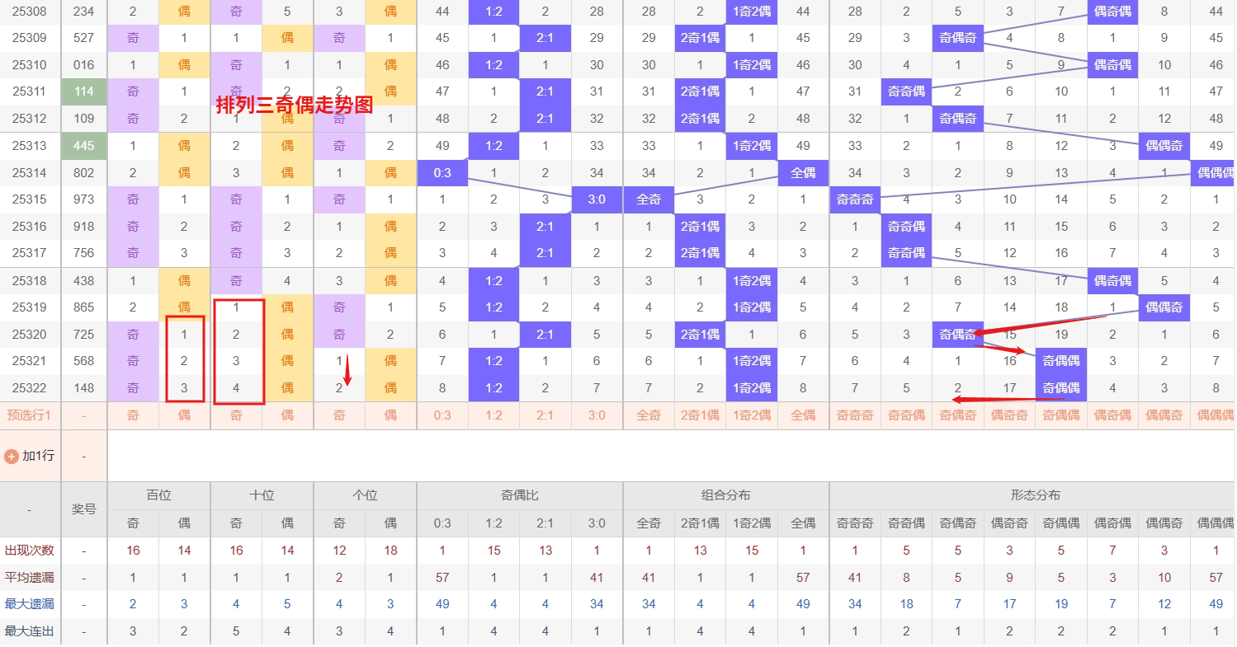1237x647 pixels.
Task: Toggle 全奇 in the 预选行1 row
Action: tap(649, 415)
